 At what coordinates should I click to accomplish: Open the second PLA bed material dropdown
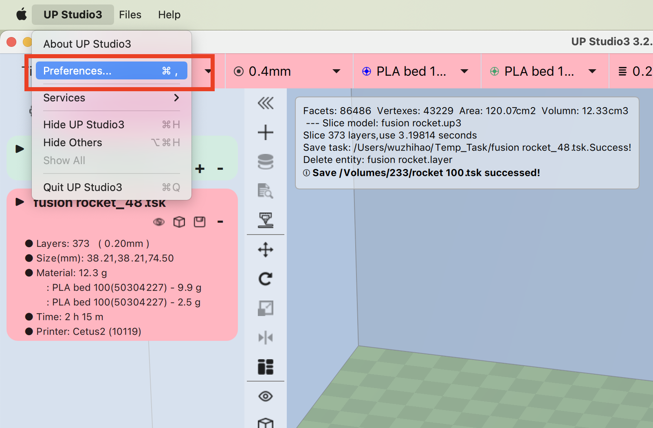click(x=545, y=71)
